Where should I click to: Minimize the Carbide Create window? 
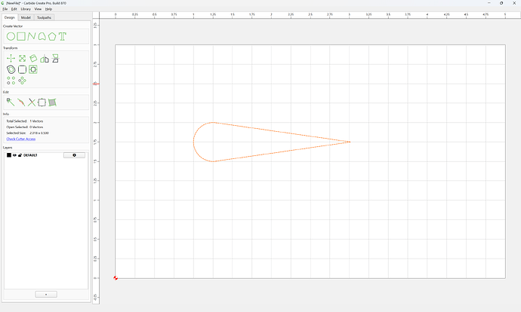489,3
